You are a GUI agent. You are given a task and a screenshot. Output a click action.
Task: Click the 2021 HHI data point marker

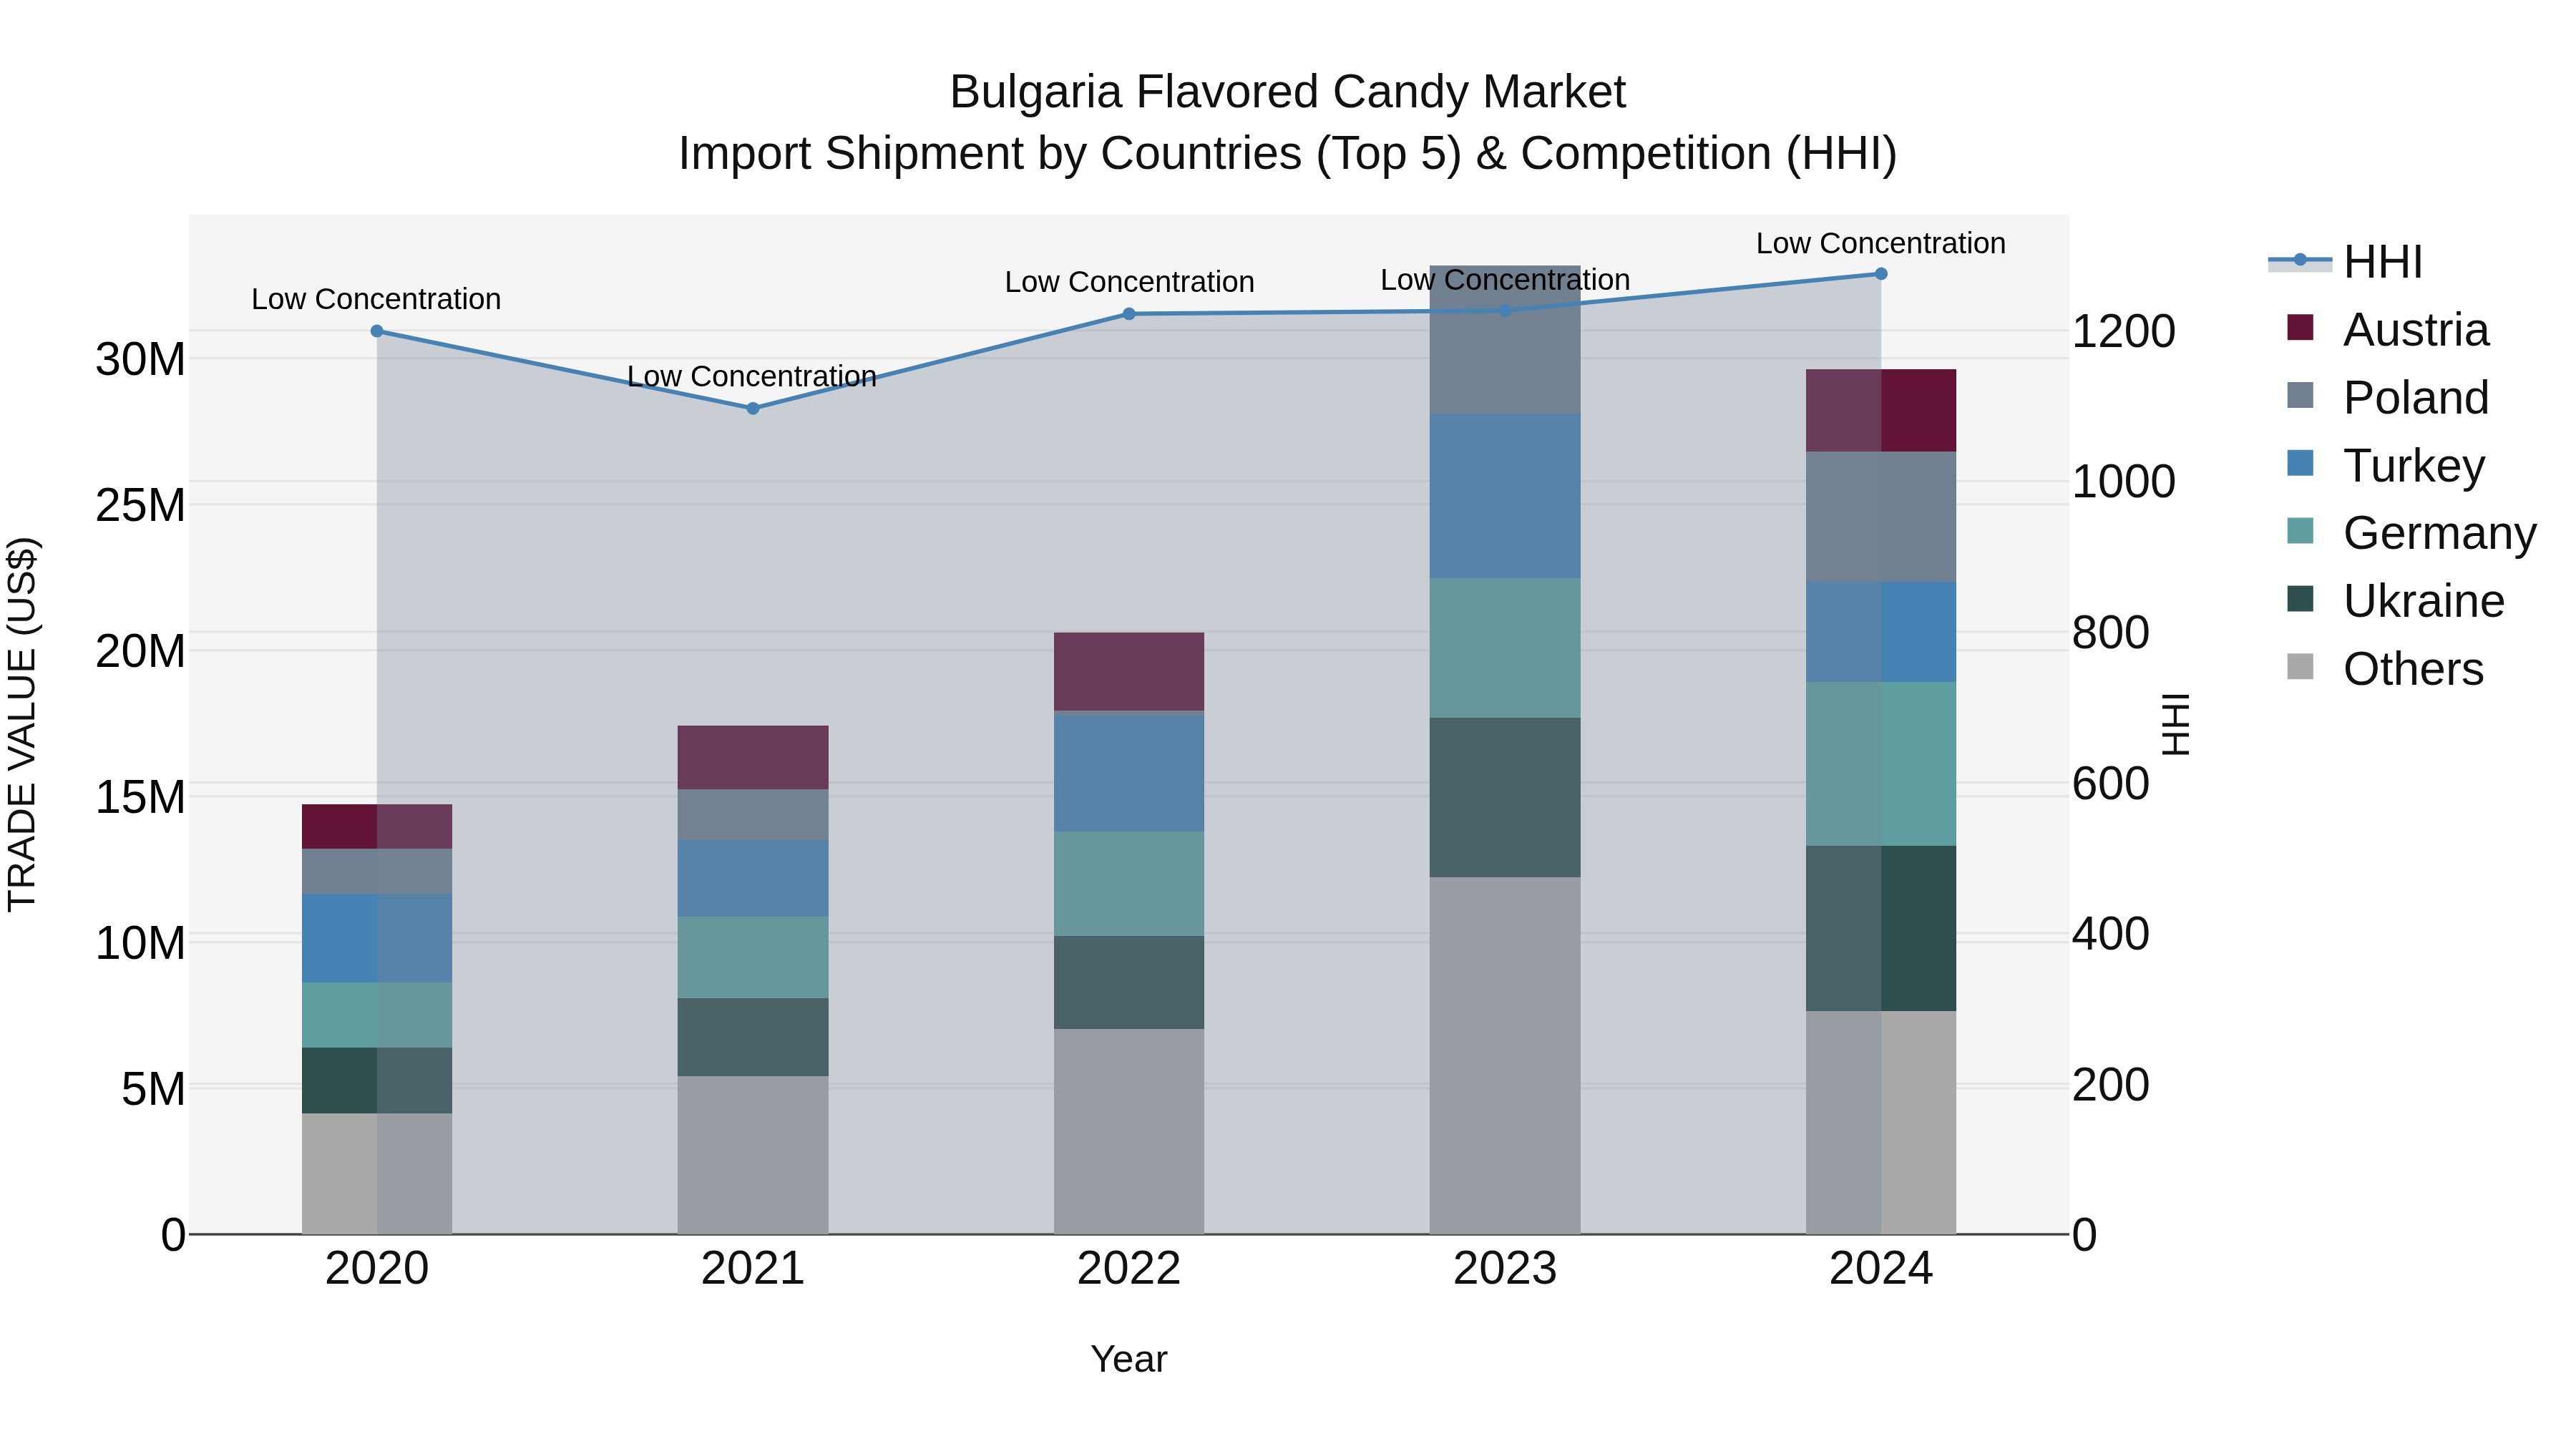point(753,408)
